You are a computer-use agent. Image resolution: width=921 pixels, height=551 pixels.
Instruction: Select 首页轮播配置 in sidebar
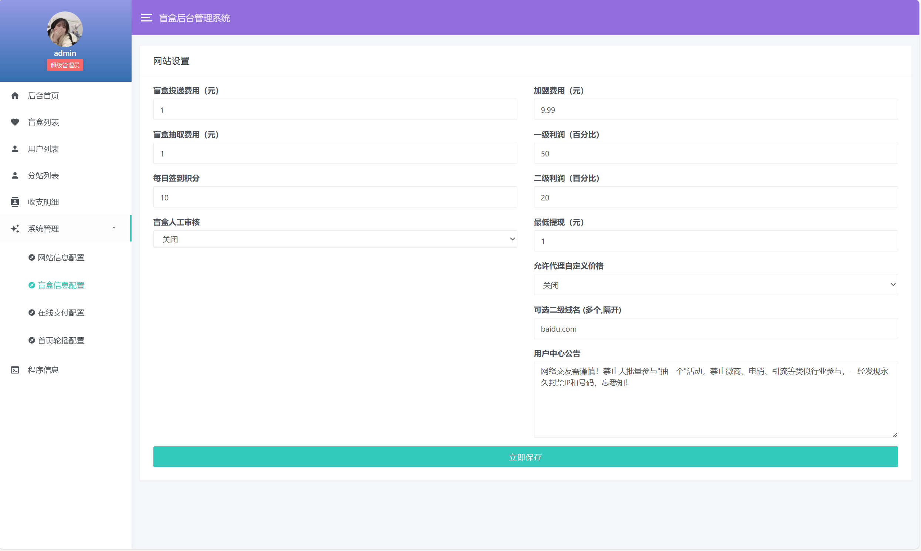click(x=61, y=341)
